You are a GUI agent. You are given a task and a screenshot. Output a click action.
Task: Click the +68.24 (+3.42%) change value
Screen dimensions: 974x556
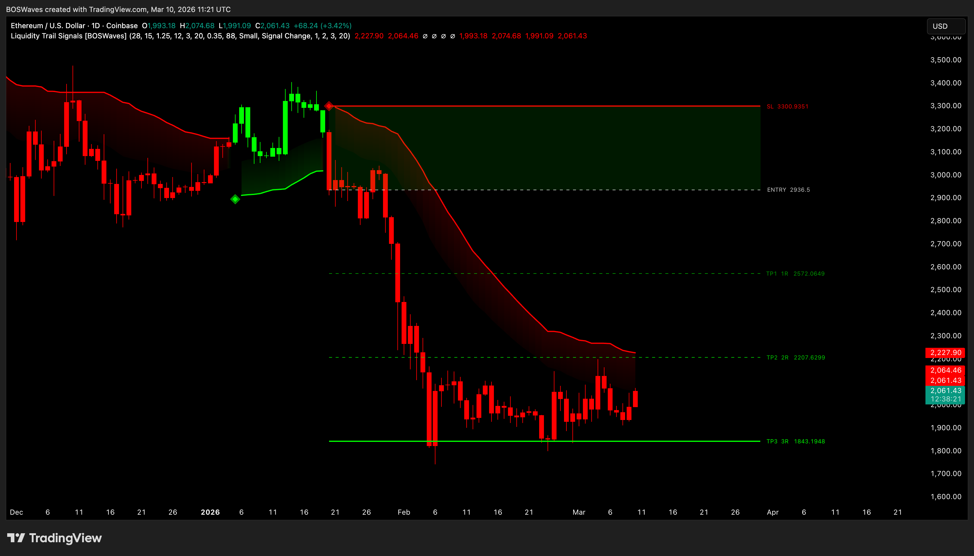[322, 25]
